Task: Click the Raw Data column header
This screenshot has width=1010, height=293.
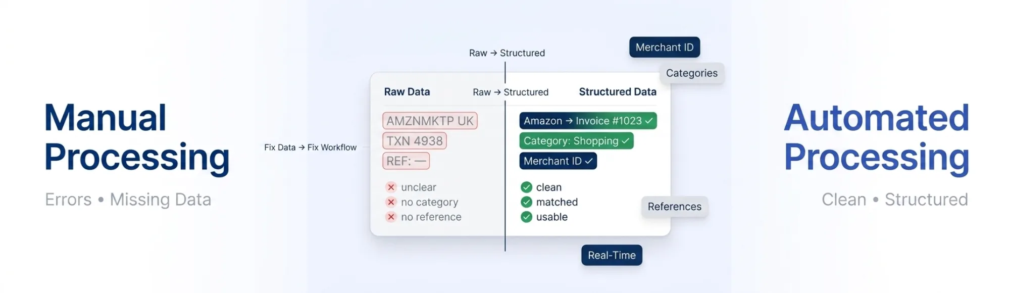Action: tap(407, 92)
